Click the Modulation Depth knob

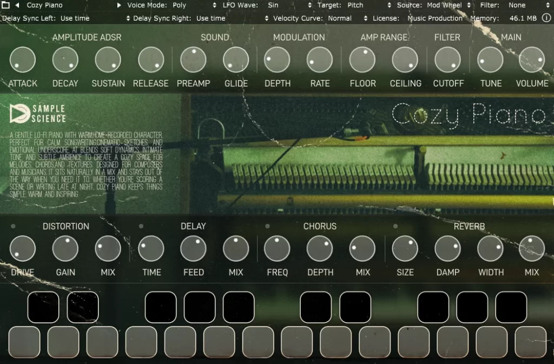(x=277, y=60)
